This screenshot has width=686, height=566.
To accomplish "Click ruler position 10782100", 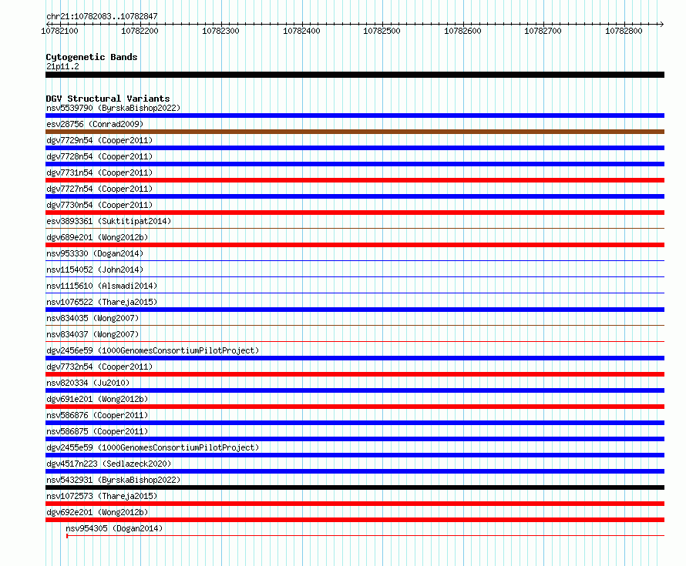I will pos(59,31).
